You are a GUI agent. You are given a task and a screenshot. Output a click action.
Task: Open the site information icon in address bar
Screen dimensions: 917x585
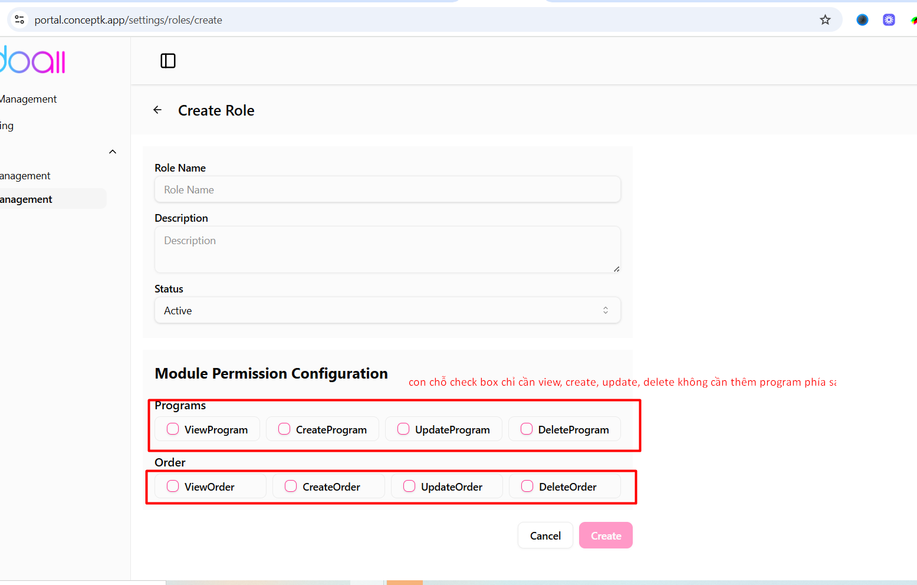point(19,20)
